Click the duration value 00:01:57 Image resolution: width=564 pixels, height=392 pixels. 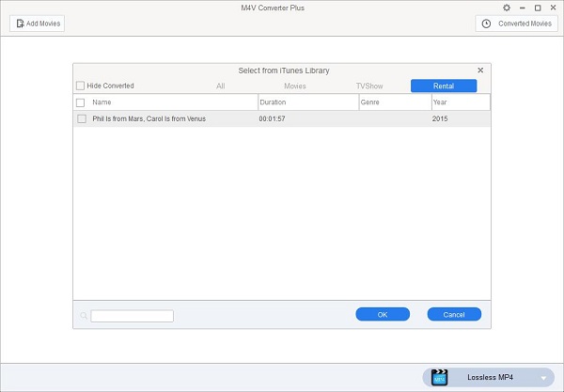click(x=272, y=118)
